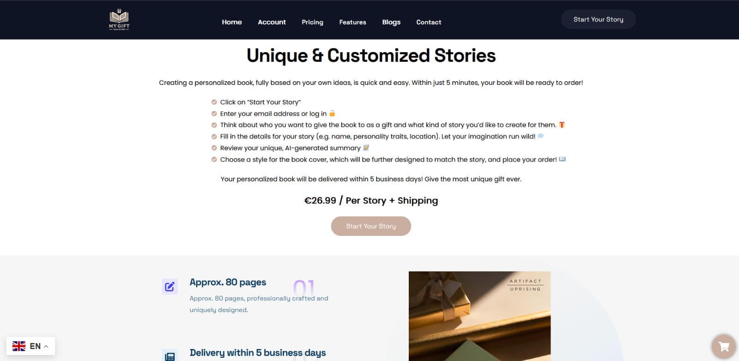This screenshot has height=361, width=739.
Task: Click the beige Start Your Story button
Action: point(371,226)
